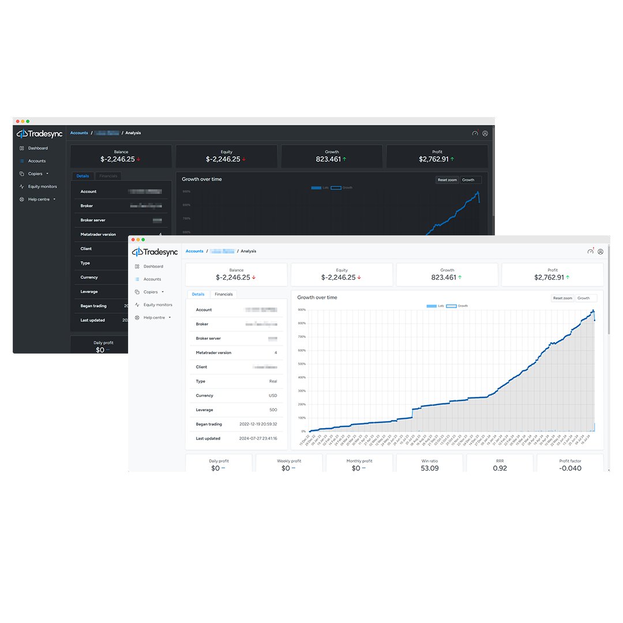Open Equity monitors pulse icon in dark window
623x623 pixels.
22,186
